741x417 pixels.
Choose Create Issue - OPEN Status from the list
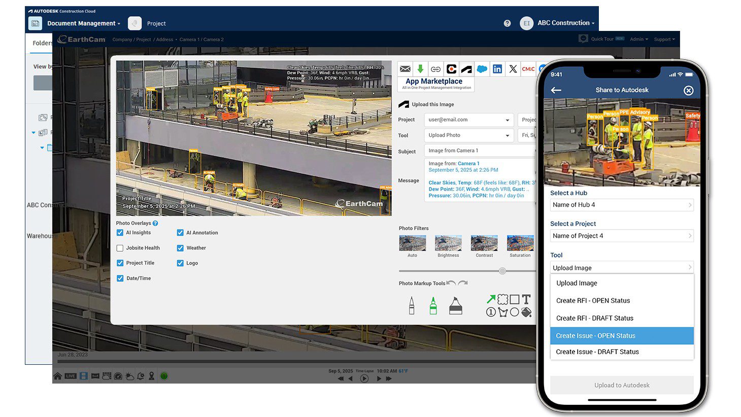622,335
